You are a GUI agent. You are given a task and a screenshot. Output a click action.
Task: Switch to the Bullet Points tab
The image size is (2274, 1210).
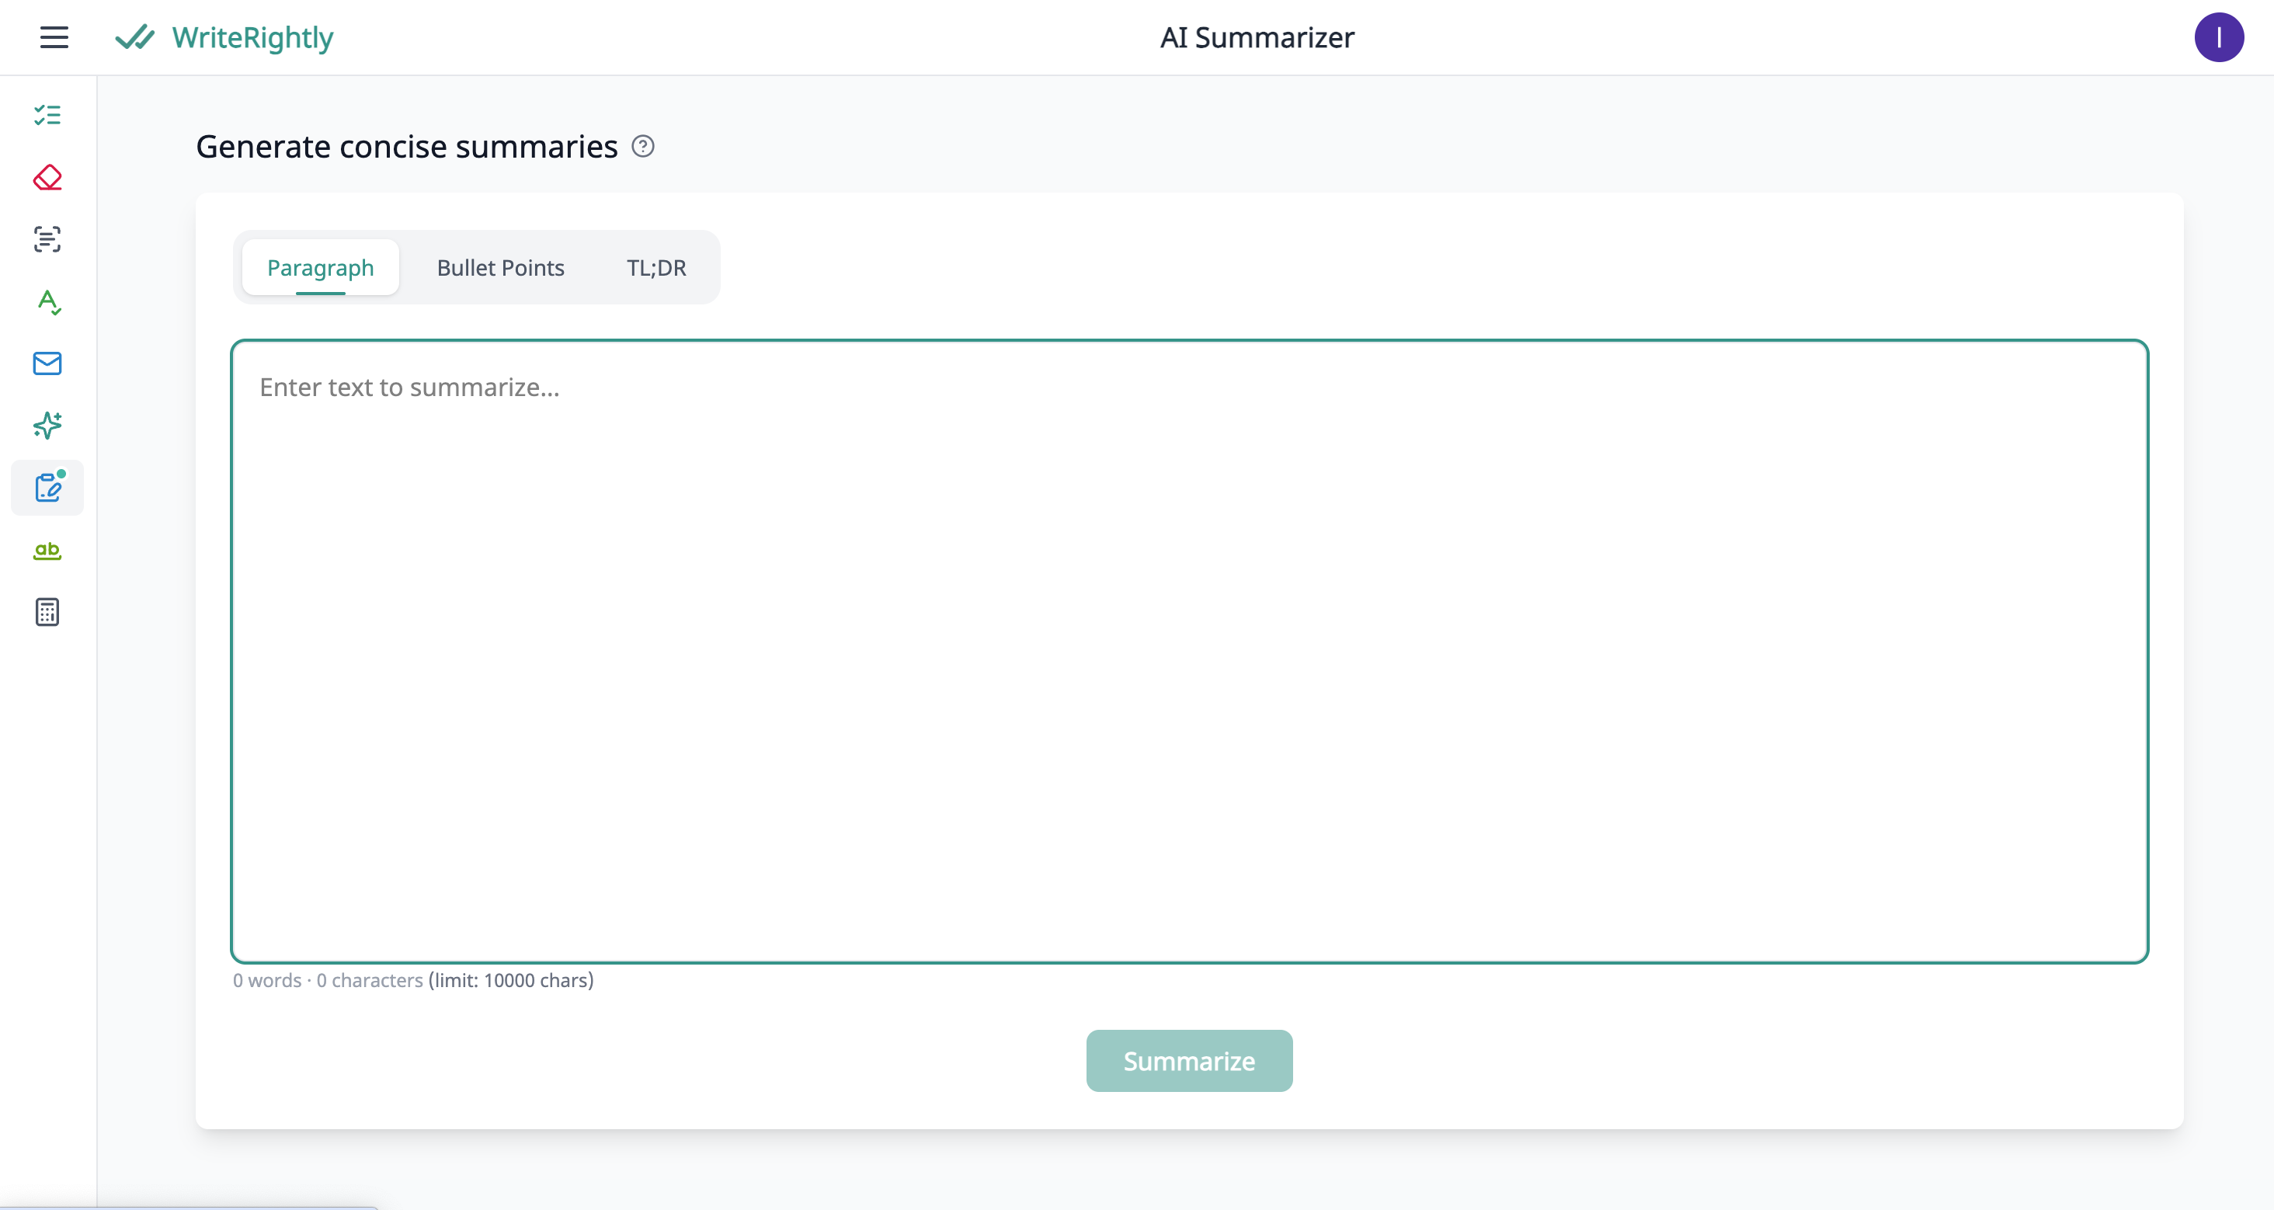pyautogui.click(x=499, y=267)
